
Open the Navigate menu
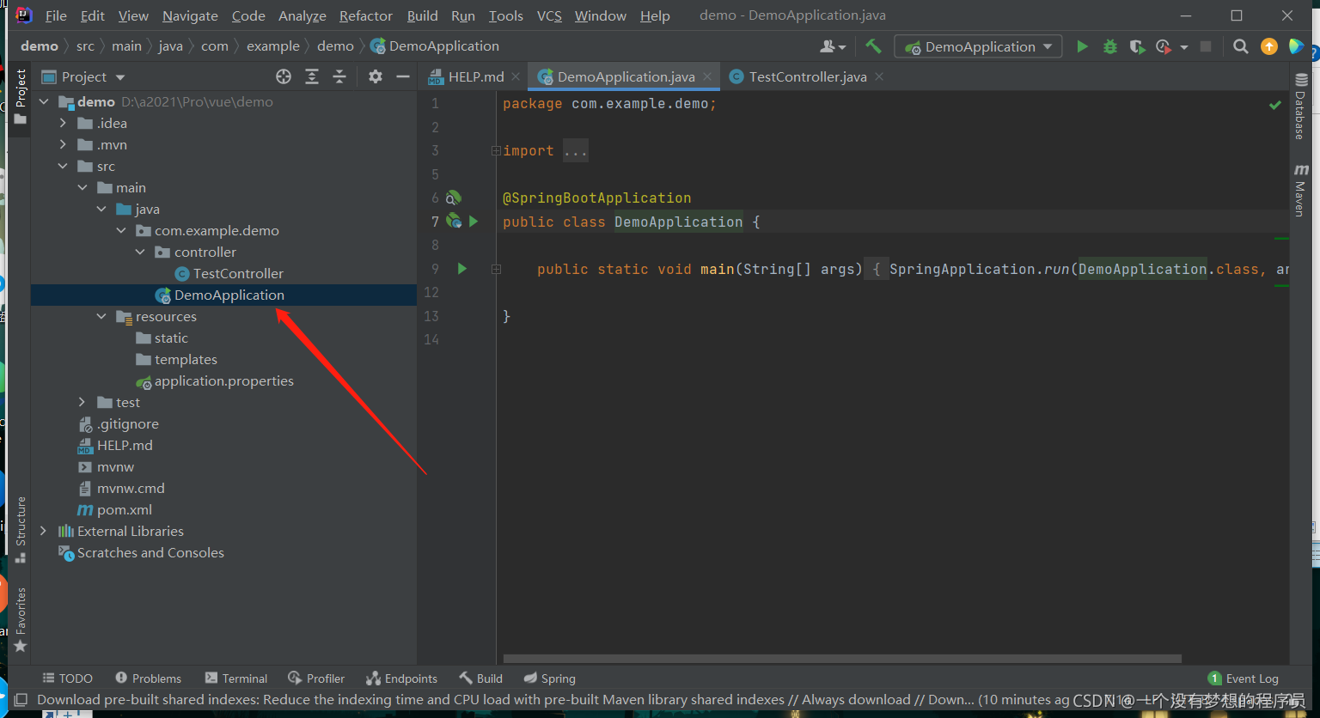coord(190,15)
